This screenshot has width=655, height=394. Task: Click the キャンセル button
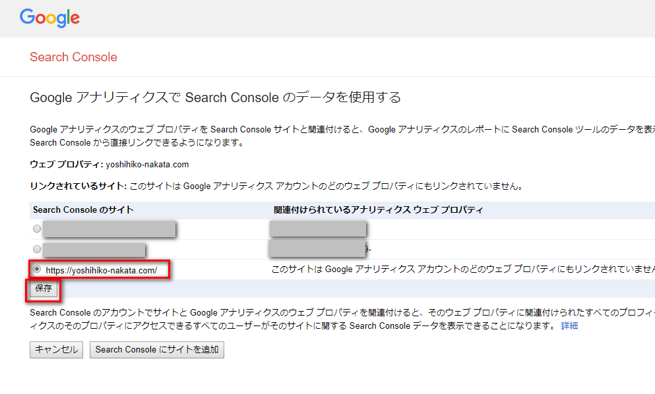point(56,350)
